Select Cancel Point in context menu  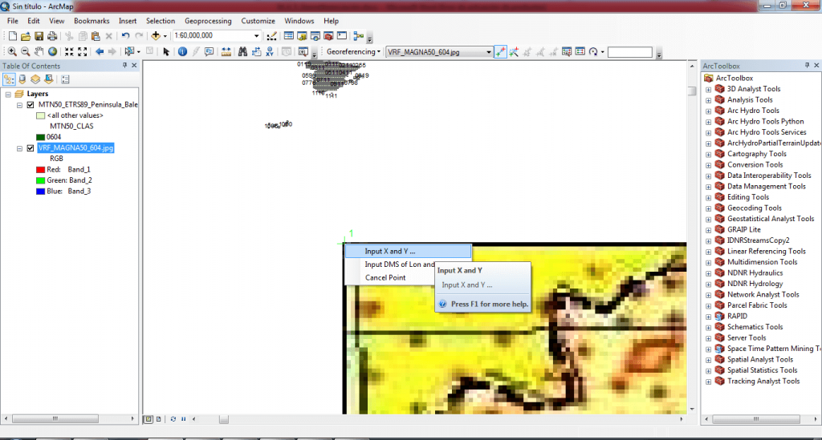[385, 278]
